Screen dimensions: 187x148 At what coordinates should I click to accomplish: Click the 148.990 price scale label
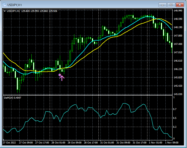point(178,11)
